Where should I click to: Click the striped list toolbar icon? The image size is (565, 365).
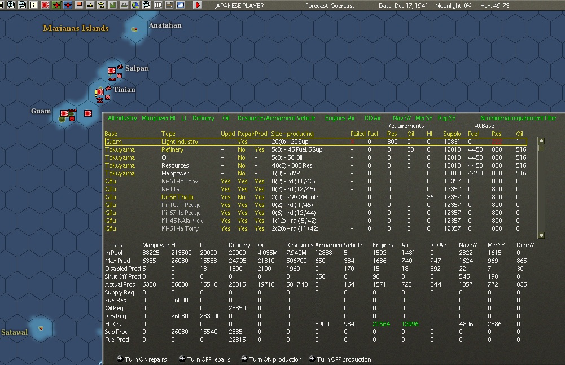(169, 5)
